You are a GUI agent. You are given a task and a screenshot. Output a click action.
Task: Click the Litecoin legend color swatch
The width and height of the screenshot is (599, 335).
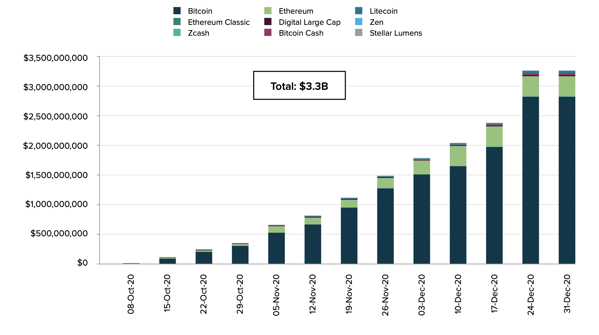[359, 11]
